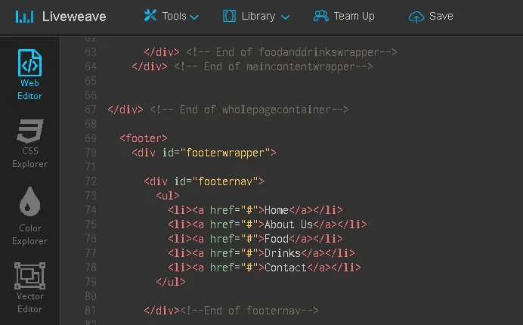Click line number 74 in gutter
Screen dimensions: 523x325
(91, 210)
